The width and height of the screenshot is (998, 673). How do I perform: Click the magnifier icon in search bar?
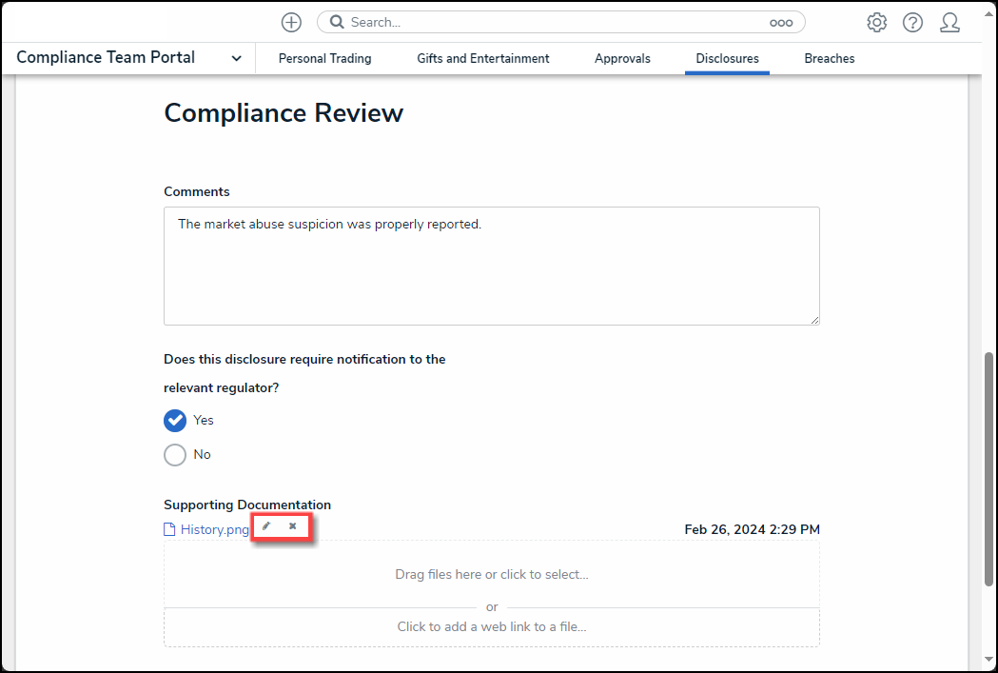point(336,22)
